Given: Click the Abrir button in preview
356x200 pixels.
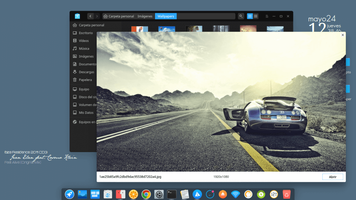Looking at the screenshot, I should point(332,177).
